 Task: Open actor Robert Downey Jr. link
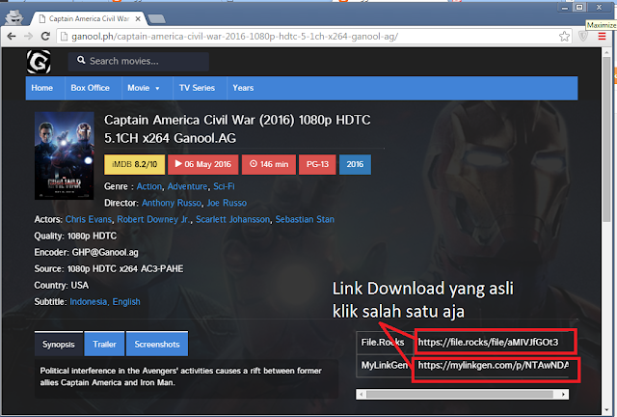[153, 219]
